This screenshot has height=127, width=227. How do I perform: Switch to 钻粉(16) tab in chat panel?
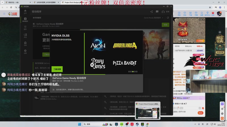click(200, 46)
